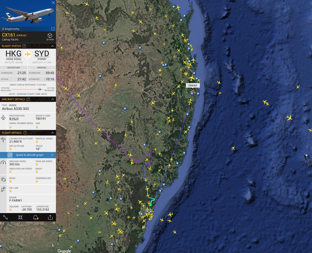Click the actual departure time 21:42
This screenshot has width=312, height=253.
tap(21, 79)
